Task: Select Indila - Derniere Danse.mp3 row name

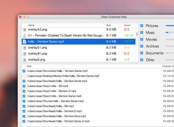Action: click(46, 41)
